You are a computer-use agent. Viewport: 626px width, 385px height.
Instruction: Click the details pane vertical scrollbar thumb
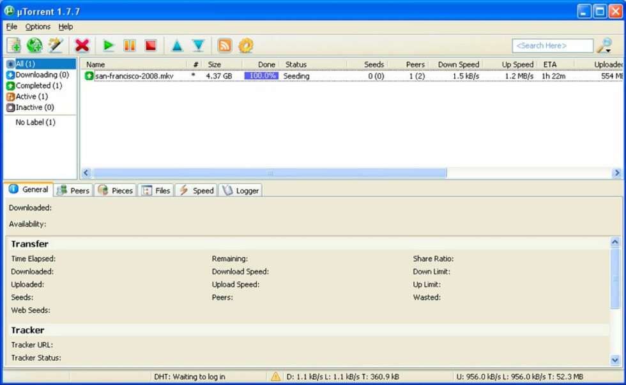615,278
